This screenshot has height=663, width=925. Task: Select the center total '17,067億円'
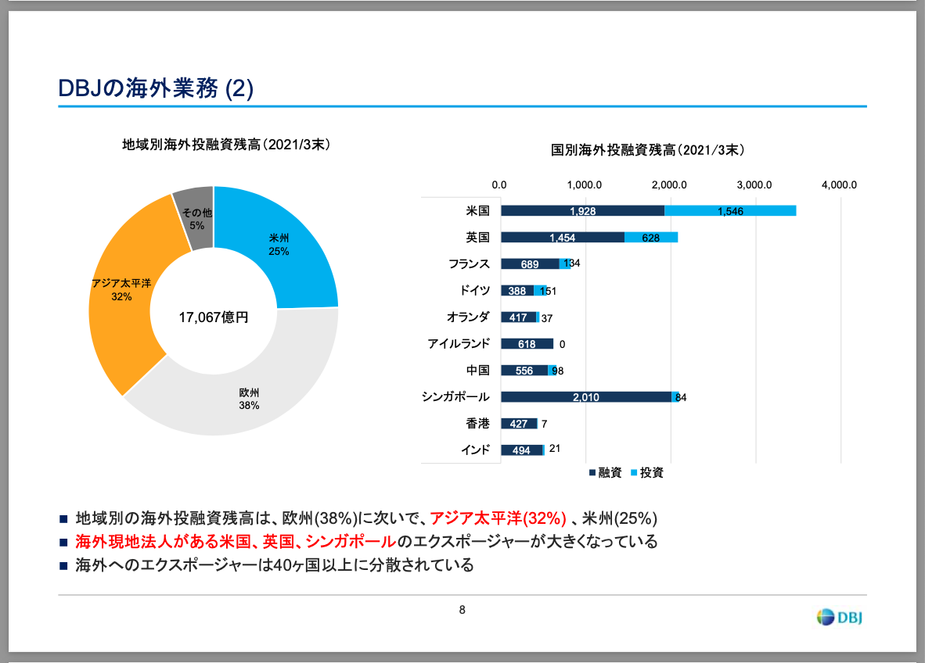click(x=214, y=317)
